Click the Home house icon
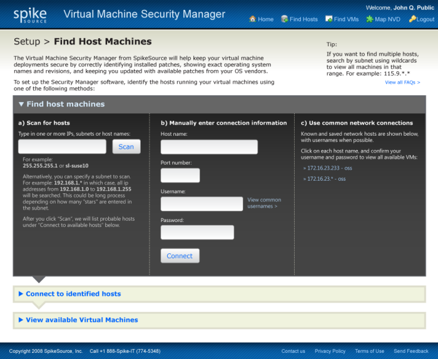Viewport: 438px width, 359px height. pos(253,19)
